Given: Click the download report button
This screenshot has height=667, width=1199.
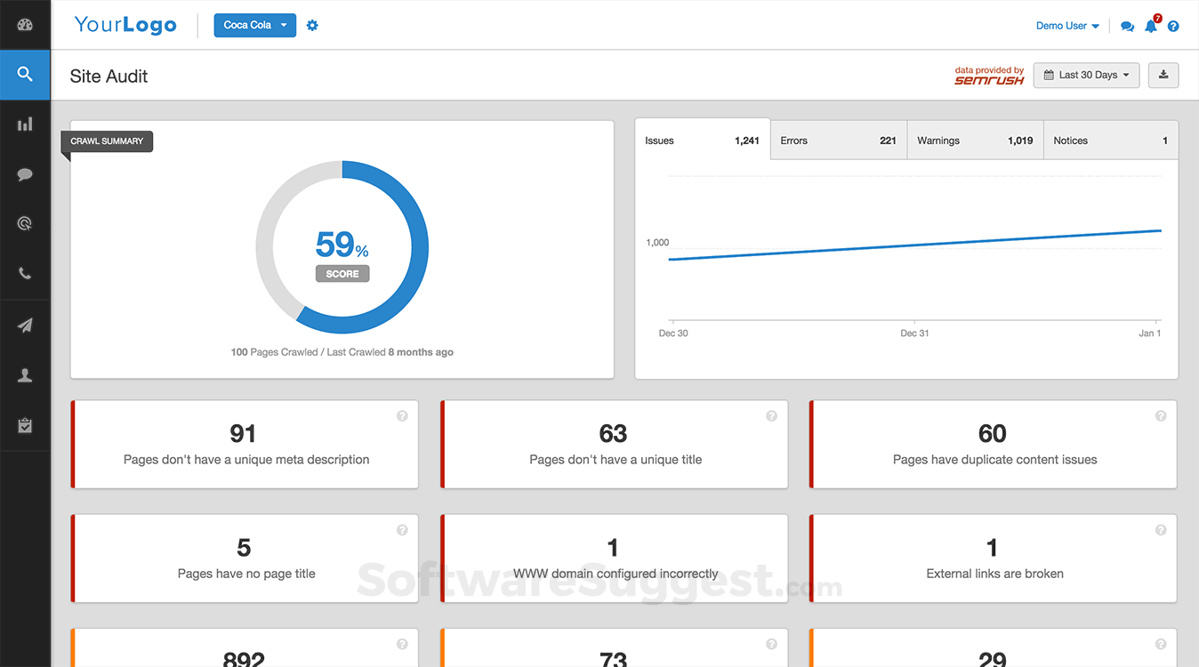Looking at the screenshot, I should pos(1163,76).
